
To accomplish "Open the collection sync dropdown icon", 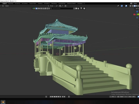I will pos(78,8).
